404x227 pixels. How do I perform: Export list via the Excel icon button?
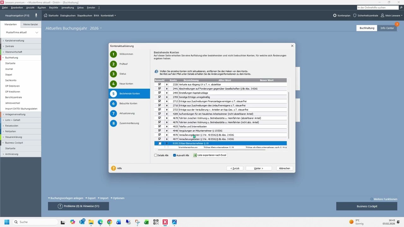tap(195, 155)
